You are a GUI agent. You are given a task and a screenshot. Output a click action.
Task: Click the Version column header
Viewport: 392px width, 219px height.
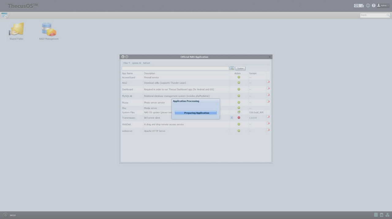[x=253, y=73]
